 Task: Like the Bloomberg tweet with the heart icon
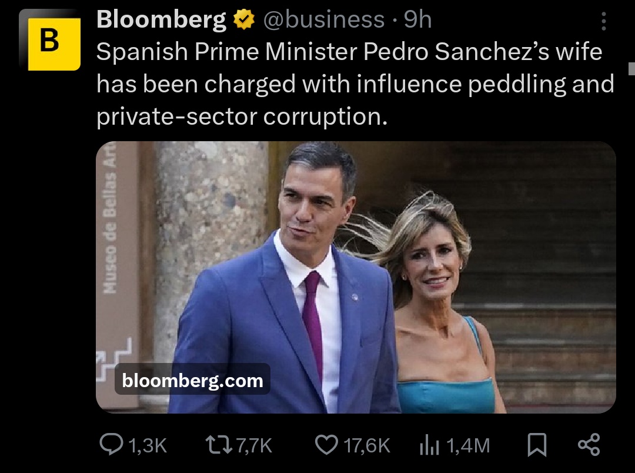(327, 444)
